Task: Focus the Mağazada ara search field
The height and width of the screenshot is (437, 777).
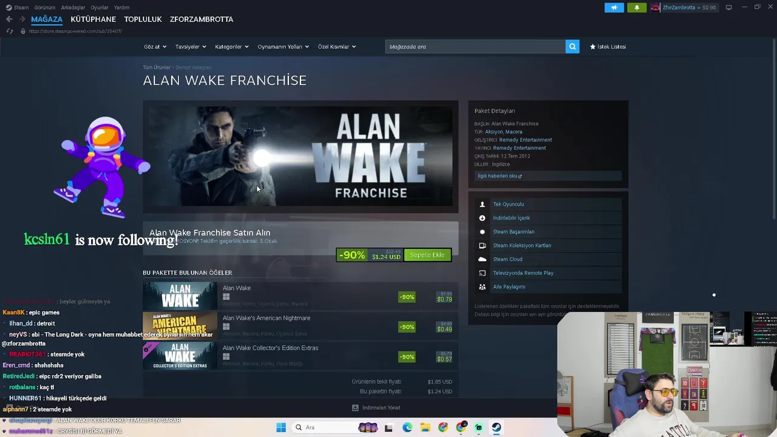Action: pyautogui.click(x=475, y=47)
